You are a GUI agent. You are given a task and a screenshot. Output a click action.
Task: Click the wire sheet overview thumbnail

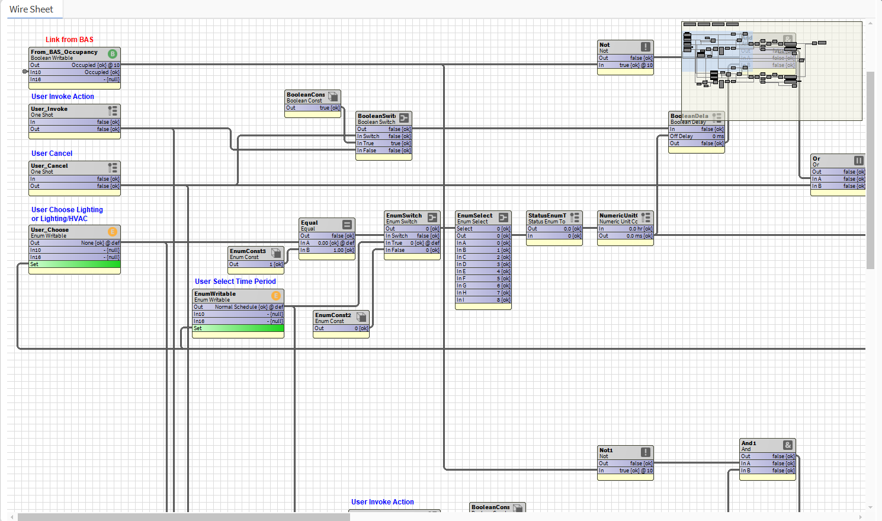(772, 71)
